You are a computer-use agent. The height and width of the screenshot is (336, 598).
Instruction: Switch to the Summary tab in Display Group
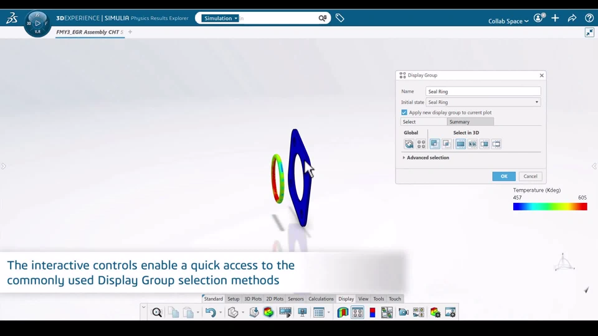coord(470,121)
